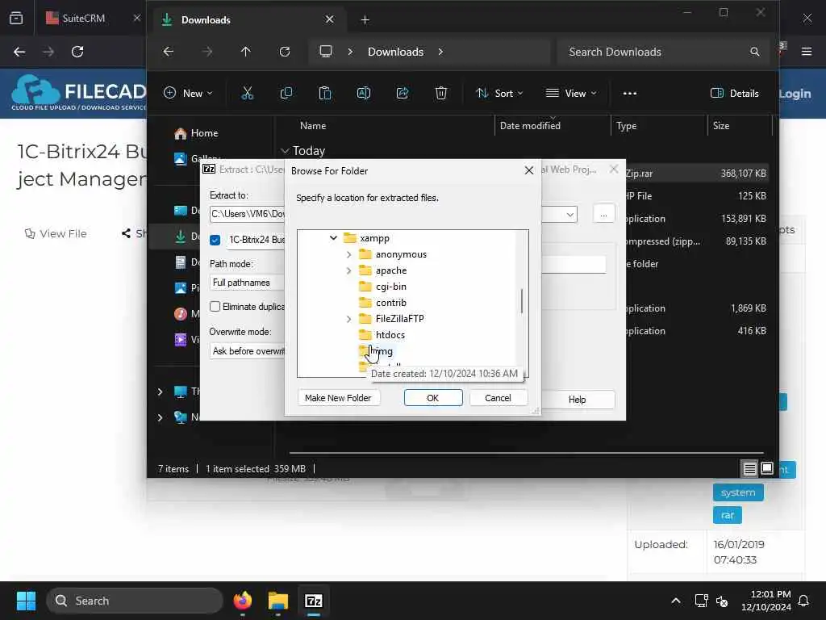The width and height of the screenshot is (826, 620).
Task: Expand the anonymous folder
Action: 348,254
